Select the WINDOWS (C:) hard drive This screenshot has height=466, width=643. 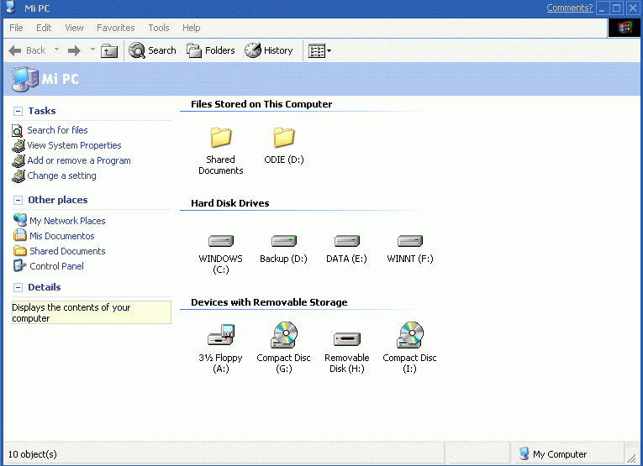221,241
